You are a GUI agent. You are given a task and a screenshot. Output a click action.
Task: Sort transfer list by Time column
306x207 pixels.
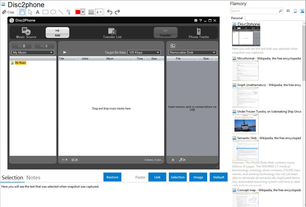click(140, 58)
